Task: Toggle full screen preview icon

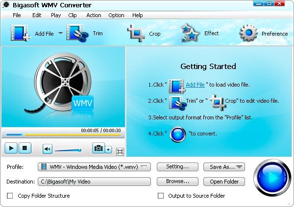Action: pyautogui.click(x=120, y=151)
